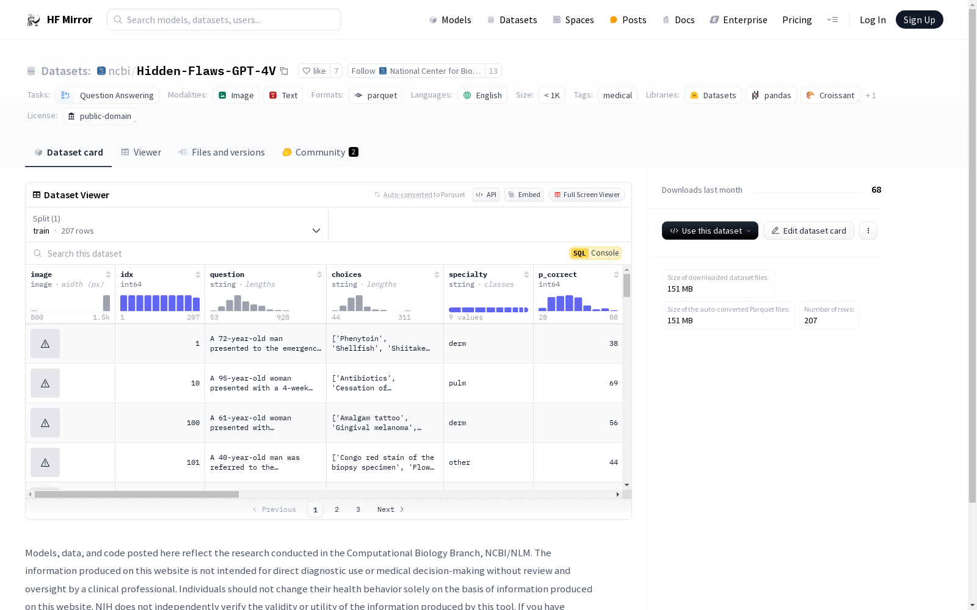Select the Datasets library tag
The image size is (977, 610).
coord(713,95)
